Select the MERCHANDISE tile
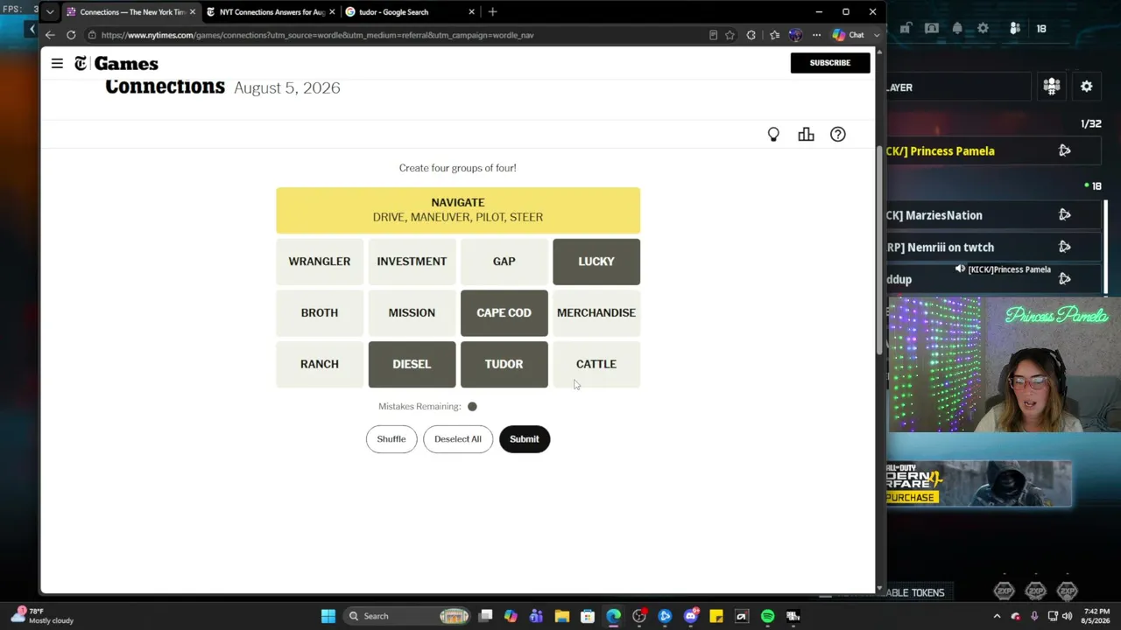1121x630 pixels. [x=596, y=312]
